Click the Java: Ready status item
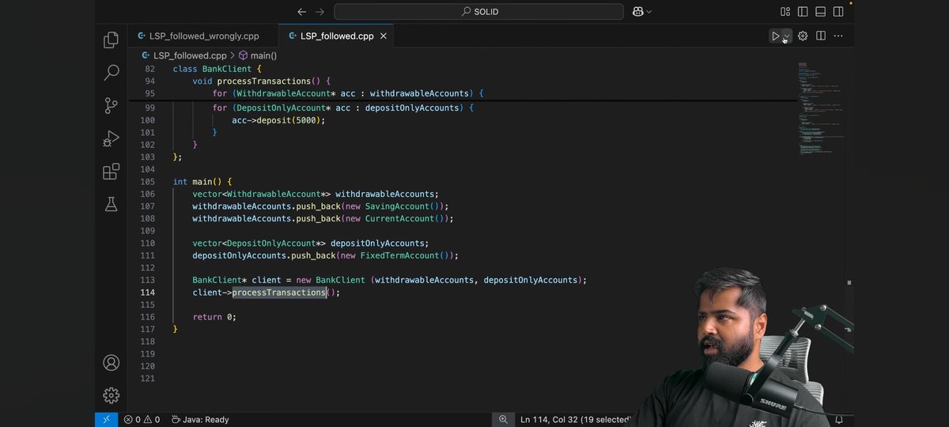This screenshot has width=949, height=427. click(x=200, y=420)
